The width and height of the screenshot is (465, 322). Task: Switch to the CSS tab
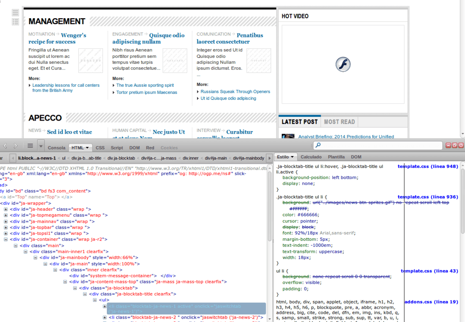100,148
